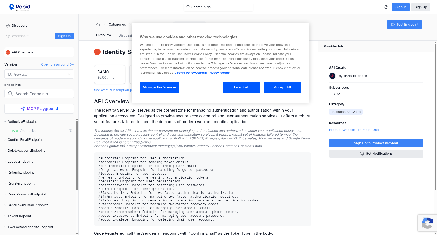The height and width of the screenshot is (235, 437).
Task: Click the Get Notifications button
Action: click(376, 154)
